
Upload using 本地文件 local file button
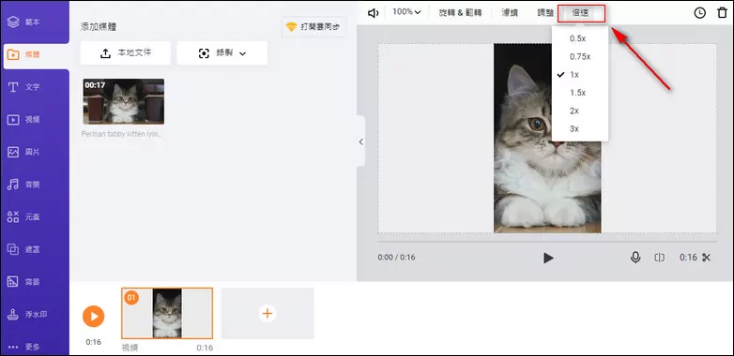pyautogui.click(x=126, y=53)
